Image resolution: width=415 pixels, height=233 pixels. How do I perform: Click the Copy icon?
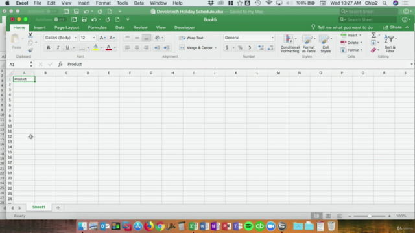30,43
